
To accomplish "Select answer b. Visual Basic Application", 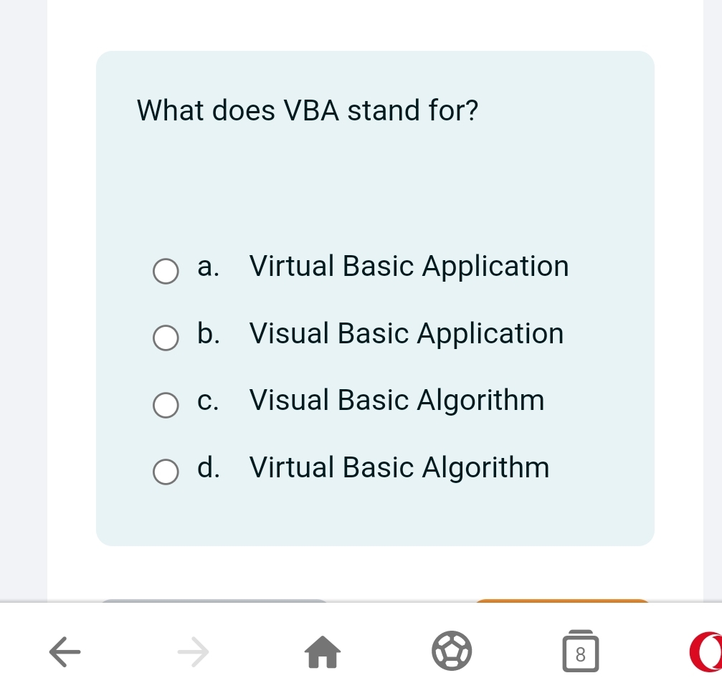I will coord(166,338).
